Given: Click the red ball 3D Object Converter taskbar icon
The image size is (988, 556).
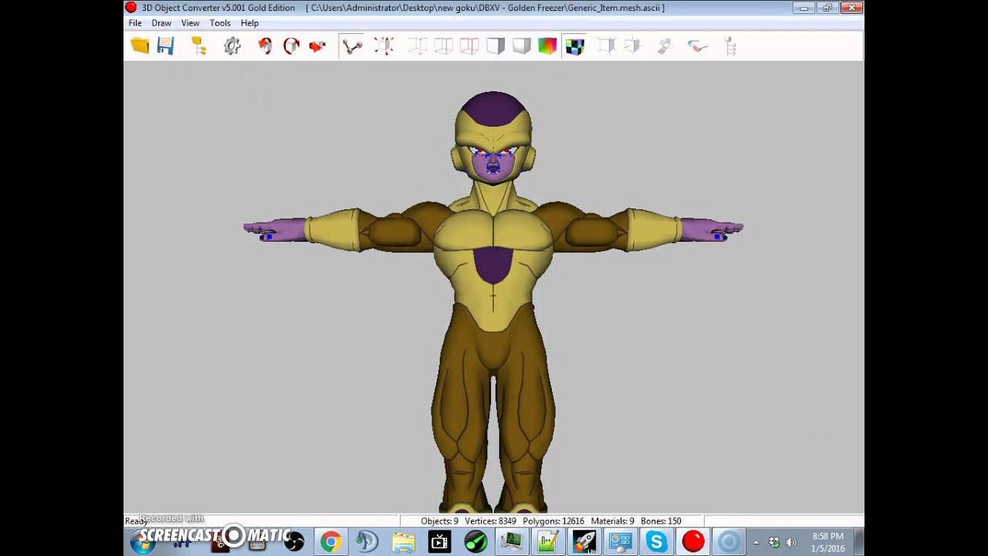Looking at the screenshot, I should coord(693,541).
